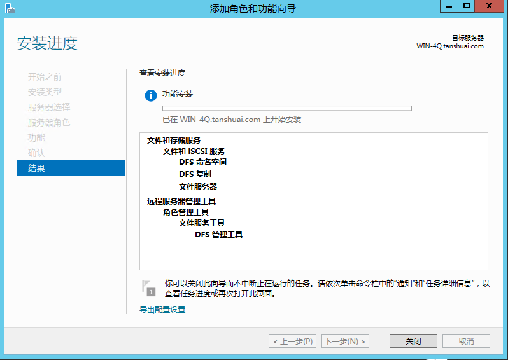Select 文件服务器 entry

[x=198, y=187]
